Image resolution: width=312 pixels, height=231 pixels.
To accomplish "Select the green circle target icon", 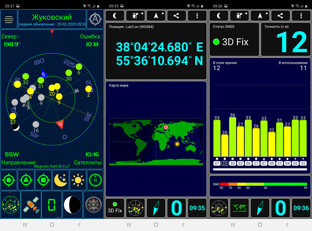I will [9, 180].
